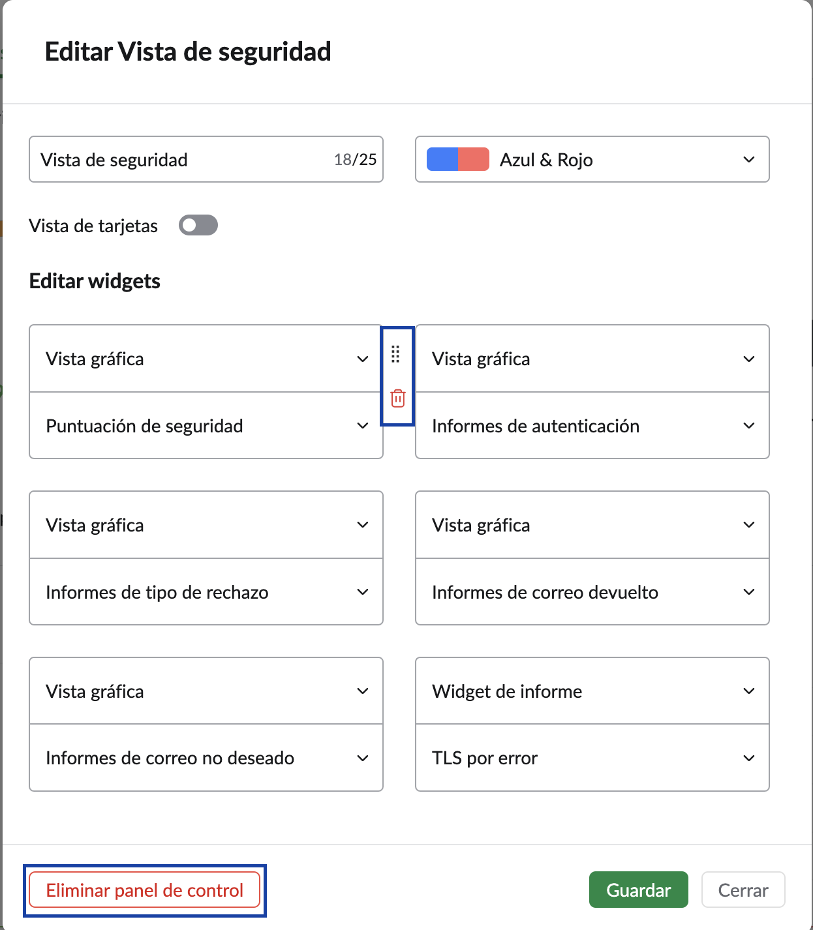Click Eliminar panel de control

(x=144, y=890)
